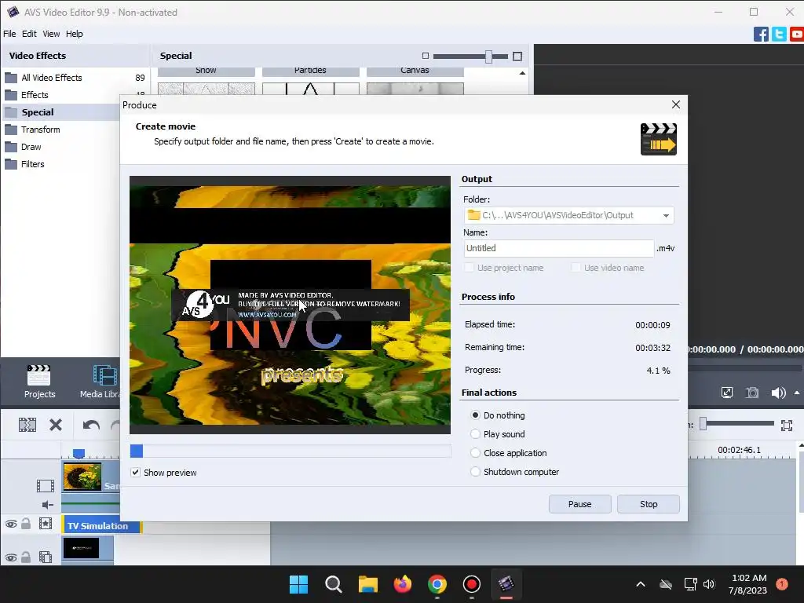
Task: Launch Chrome from taskbar
Action: coord(437,584)
